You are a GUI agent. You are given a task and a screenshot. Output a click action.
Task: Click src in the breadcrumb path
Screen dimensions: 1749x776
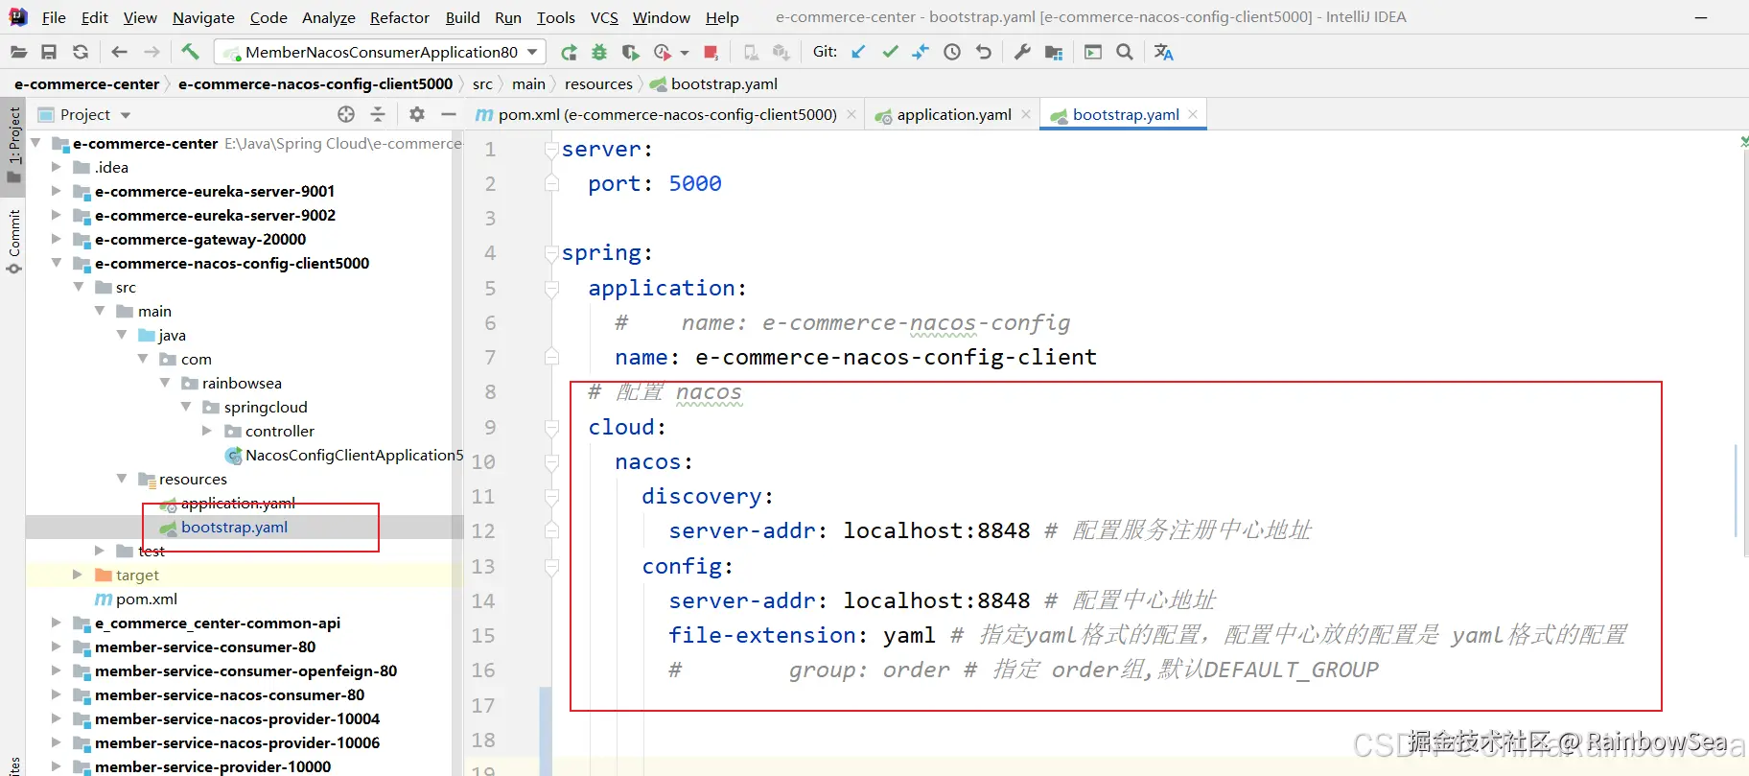point(482,84)
